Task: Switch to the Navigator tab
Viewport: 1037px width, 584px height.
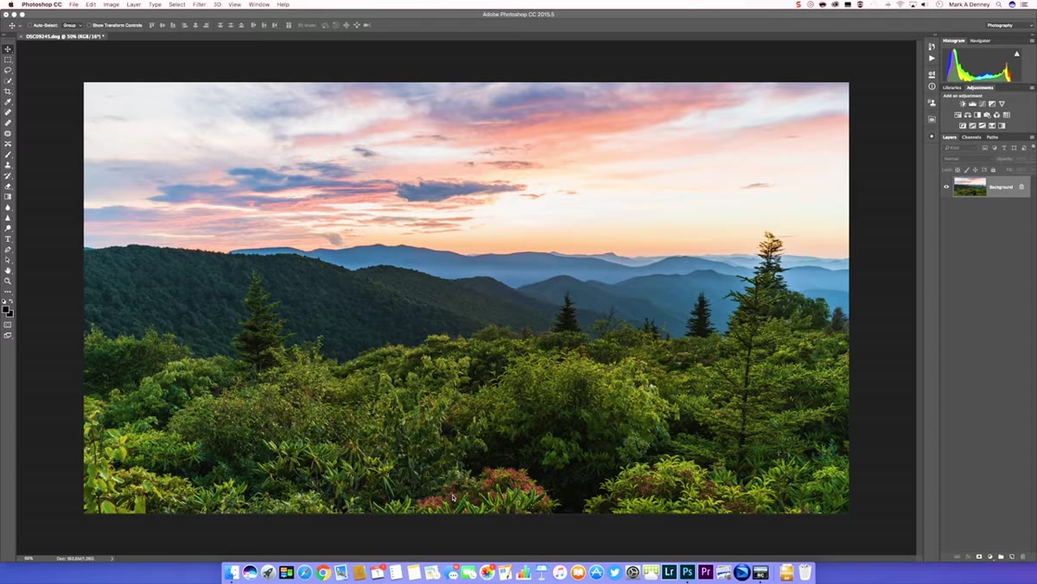Action: point(980,41)
